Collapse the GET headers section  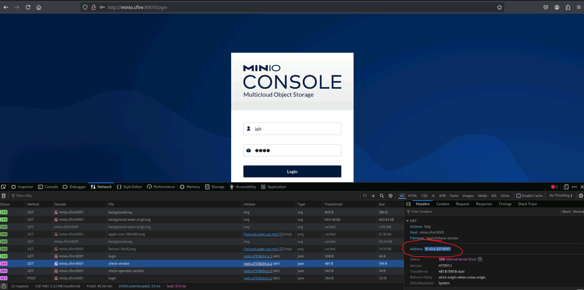coord(408,221)
